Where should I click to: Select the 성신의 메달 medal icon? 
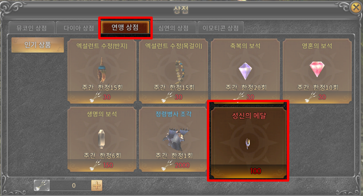tap(248, 143)
